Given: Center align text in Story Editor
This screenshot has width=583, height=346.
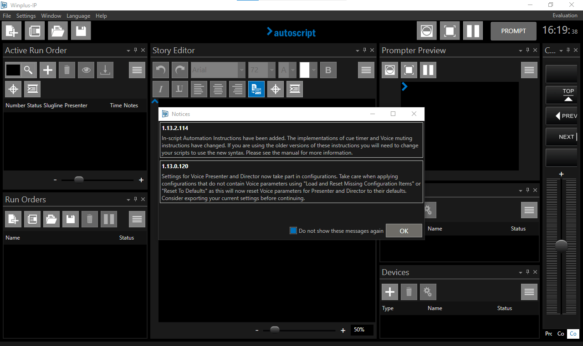Looking at the screenshot, I should coord(218,89).
